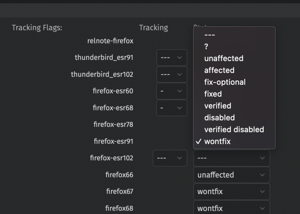
Task: Click the 'relnote-firefox' flag label
Action: (110, 41)
